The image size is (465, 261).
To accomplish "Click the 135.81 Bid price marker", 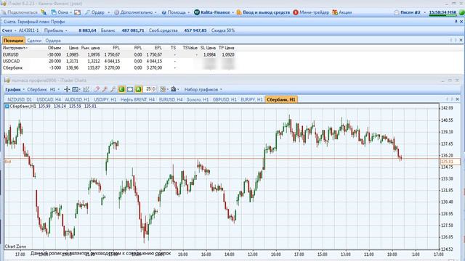I will tap(450, 162).
